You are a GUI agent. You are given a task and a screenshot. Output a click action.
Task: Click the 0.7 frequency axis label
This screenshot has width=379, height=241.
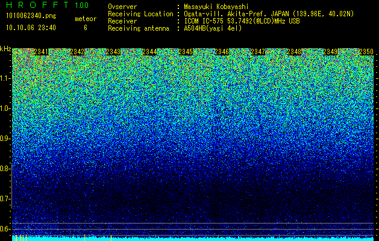[5, 199]
